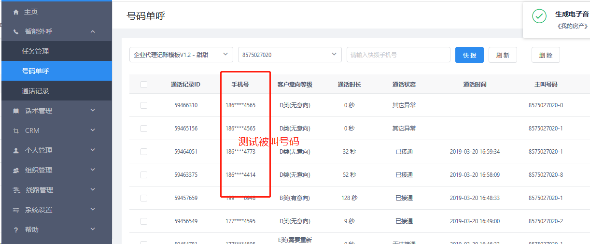The image size is (590, 244).
Task: Toggle the select-all checkbox in table header
Action: coord(144,85)
